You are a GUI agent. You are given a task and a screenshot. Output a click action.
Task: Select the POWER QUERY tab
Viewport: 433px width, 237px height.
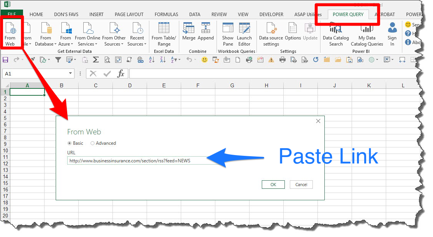[348, 14]
